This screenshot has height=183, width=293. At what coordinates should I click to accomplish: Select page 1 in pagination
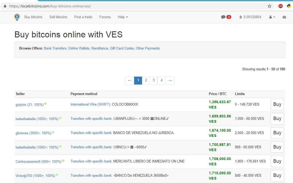[x=138, y=81]
